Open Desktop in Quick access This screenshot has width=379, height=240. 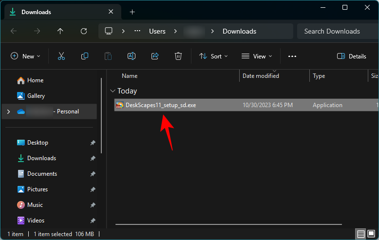pyautogui.click(x=33, y=143)
